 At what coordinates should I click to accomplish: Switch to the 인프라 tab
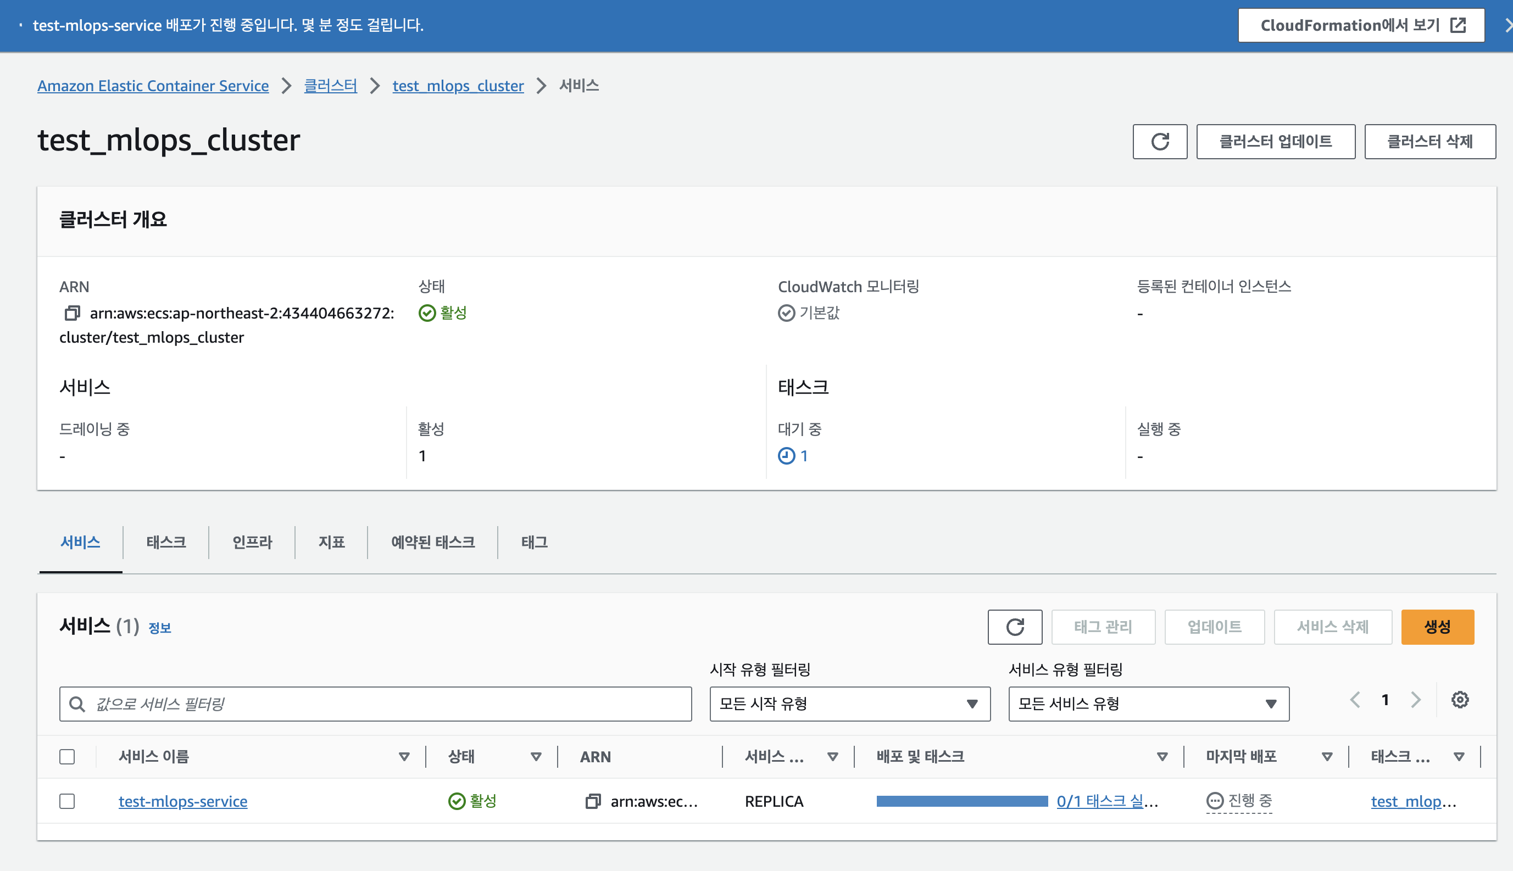pyautogui.click(x=252, y=542)
